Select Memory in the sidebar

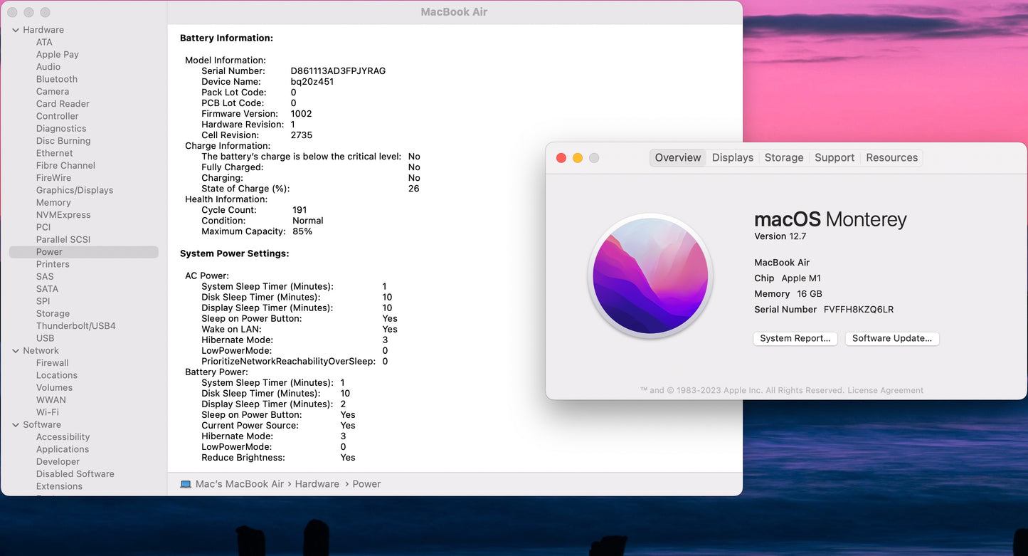coord(53,203)
